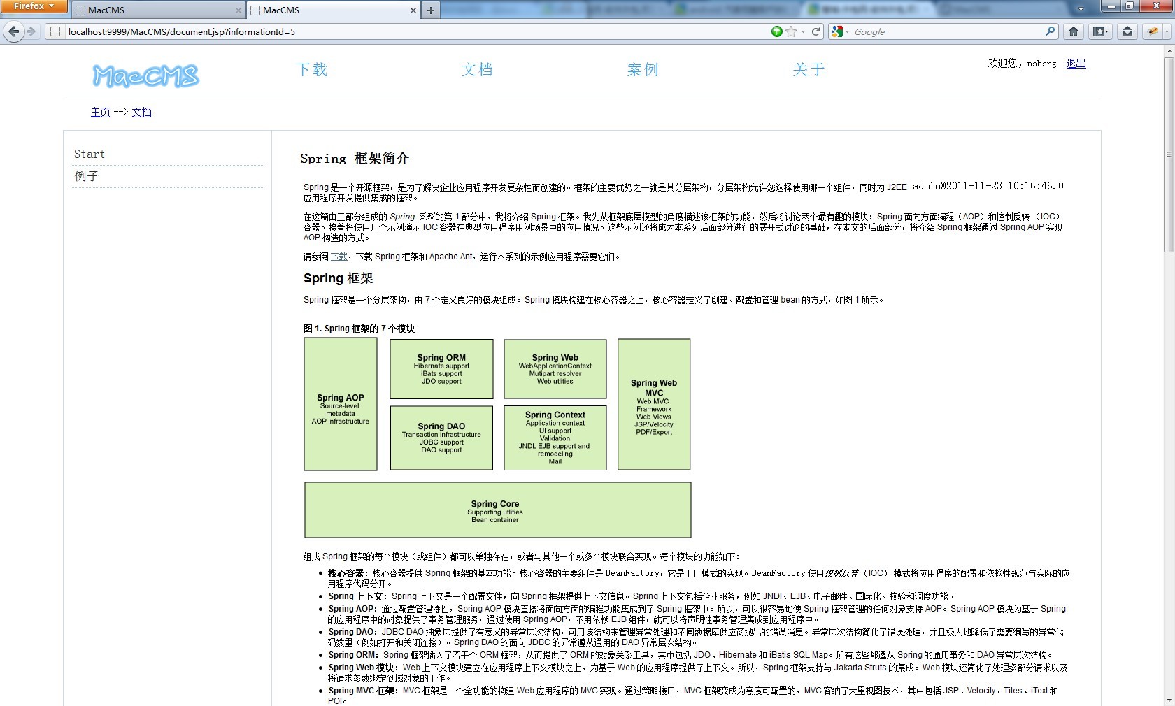Click the scrollbar down arrow
The height and width of the screenshot is (706, 1175).
[1169, 700]
